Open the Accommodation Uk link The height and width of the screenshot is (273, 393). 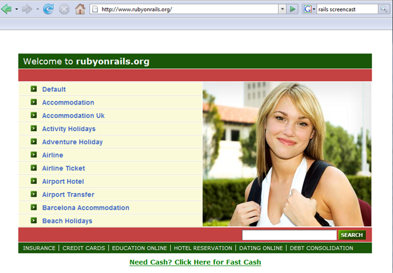tap(73, 116)
